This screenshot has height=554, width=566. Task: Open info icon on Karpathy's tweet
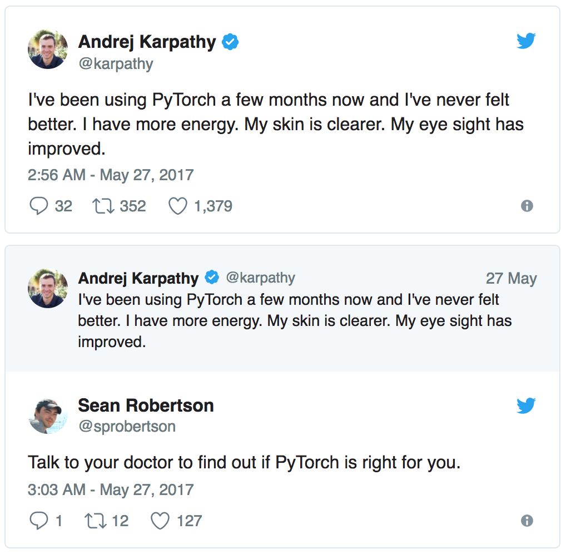[x=527, y=206]
